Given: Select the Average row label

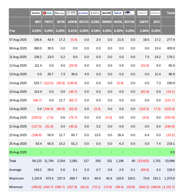Looking at the screenshot, I should 15,170.
